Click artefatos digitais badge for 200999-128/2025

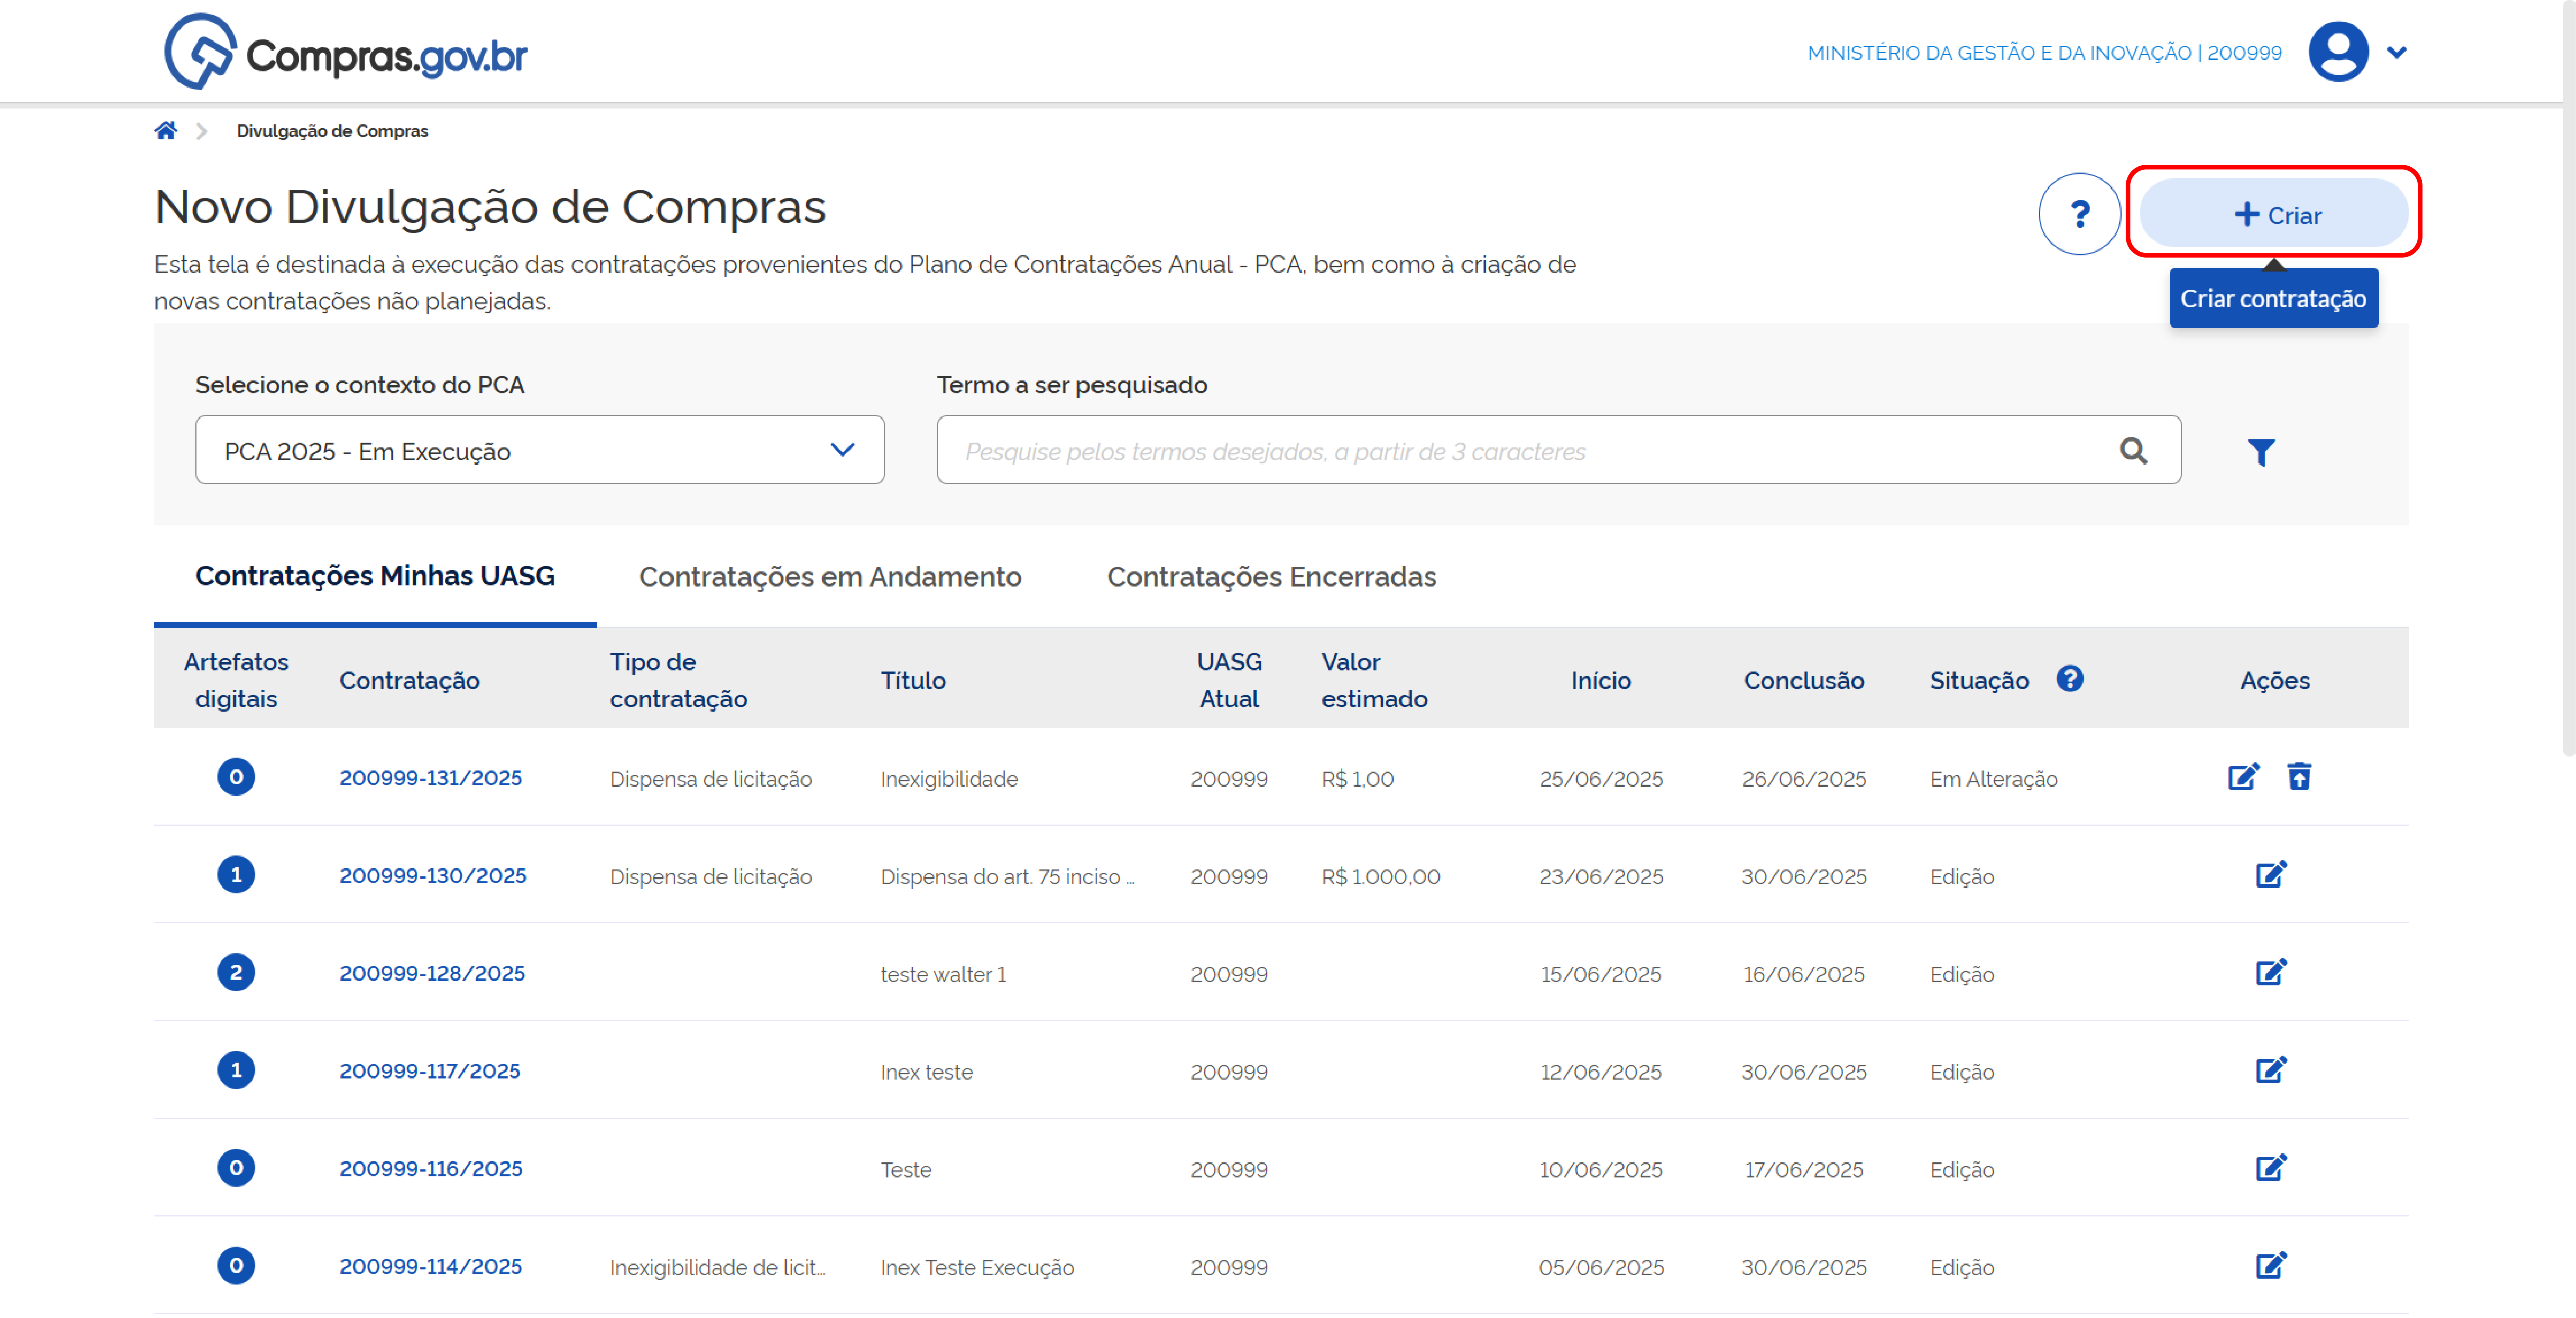(x=236, y=973)
